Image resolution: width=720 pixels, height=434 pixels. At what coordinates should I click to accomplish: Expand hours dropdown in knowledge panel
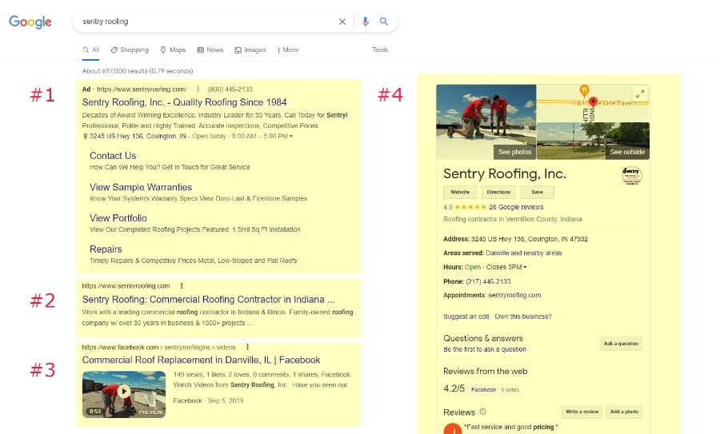[x=525, y=267]
